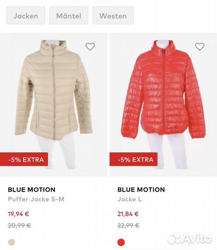The height and width of the screenshot is (250, 217).
Task: Open BLUE MOTION brand link, left product
Action: click(32, 189)
